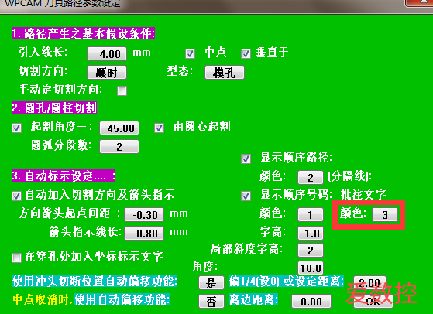Toggle the 垂直于 checkbox
Image resolution: width=433 pixels, height=314 pixels.
tap(246, 53)
